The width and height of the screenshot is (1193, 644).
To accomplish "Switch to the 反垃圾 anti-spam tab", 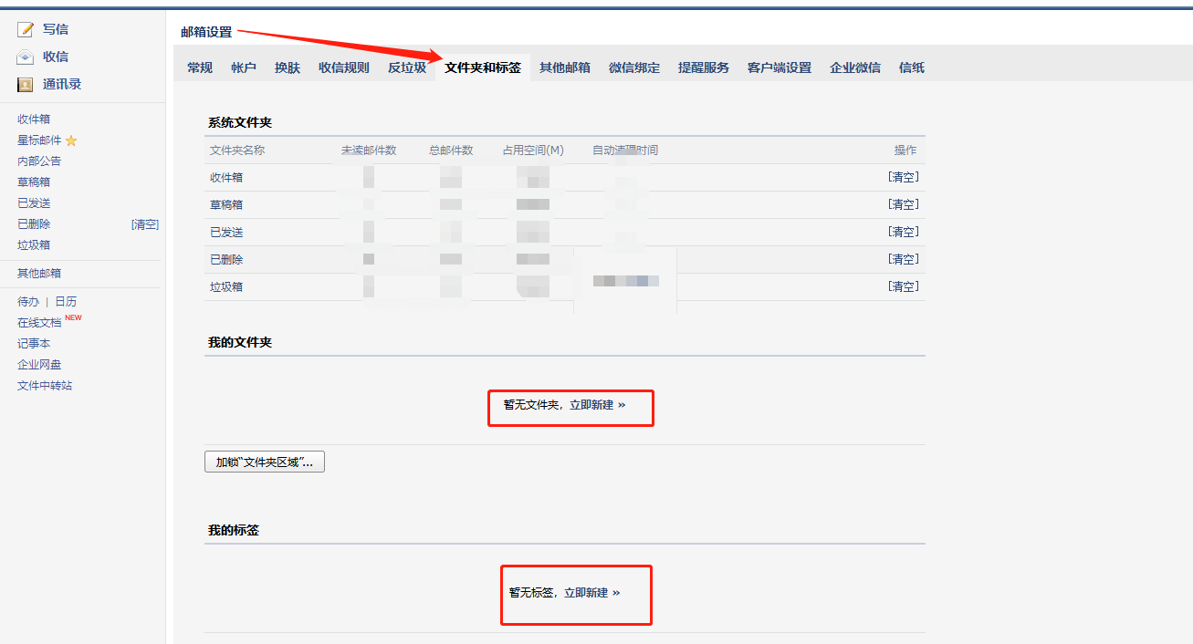I will pos(407,68).
